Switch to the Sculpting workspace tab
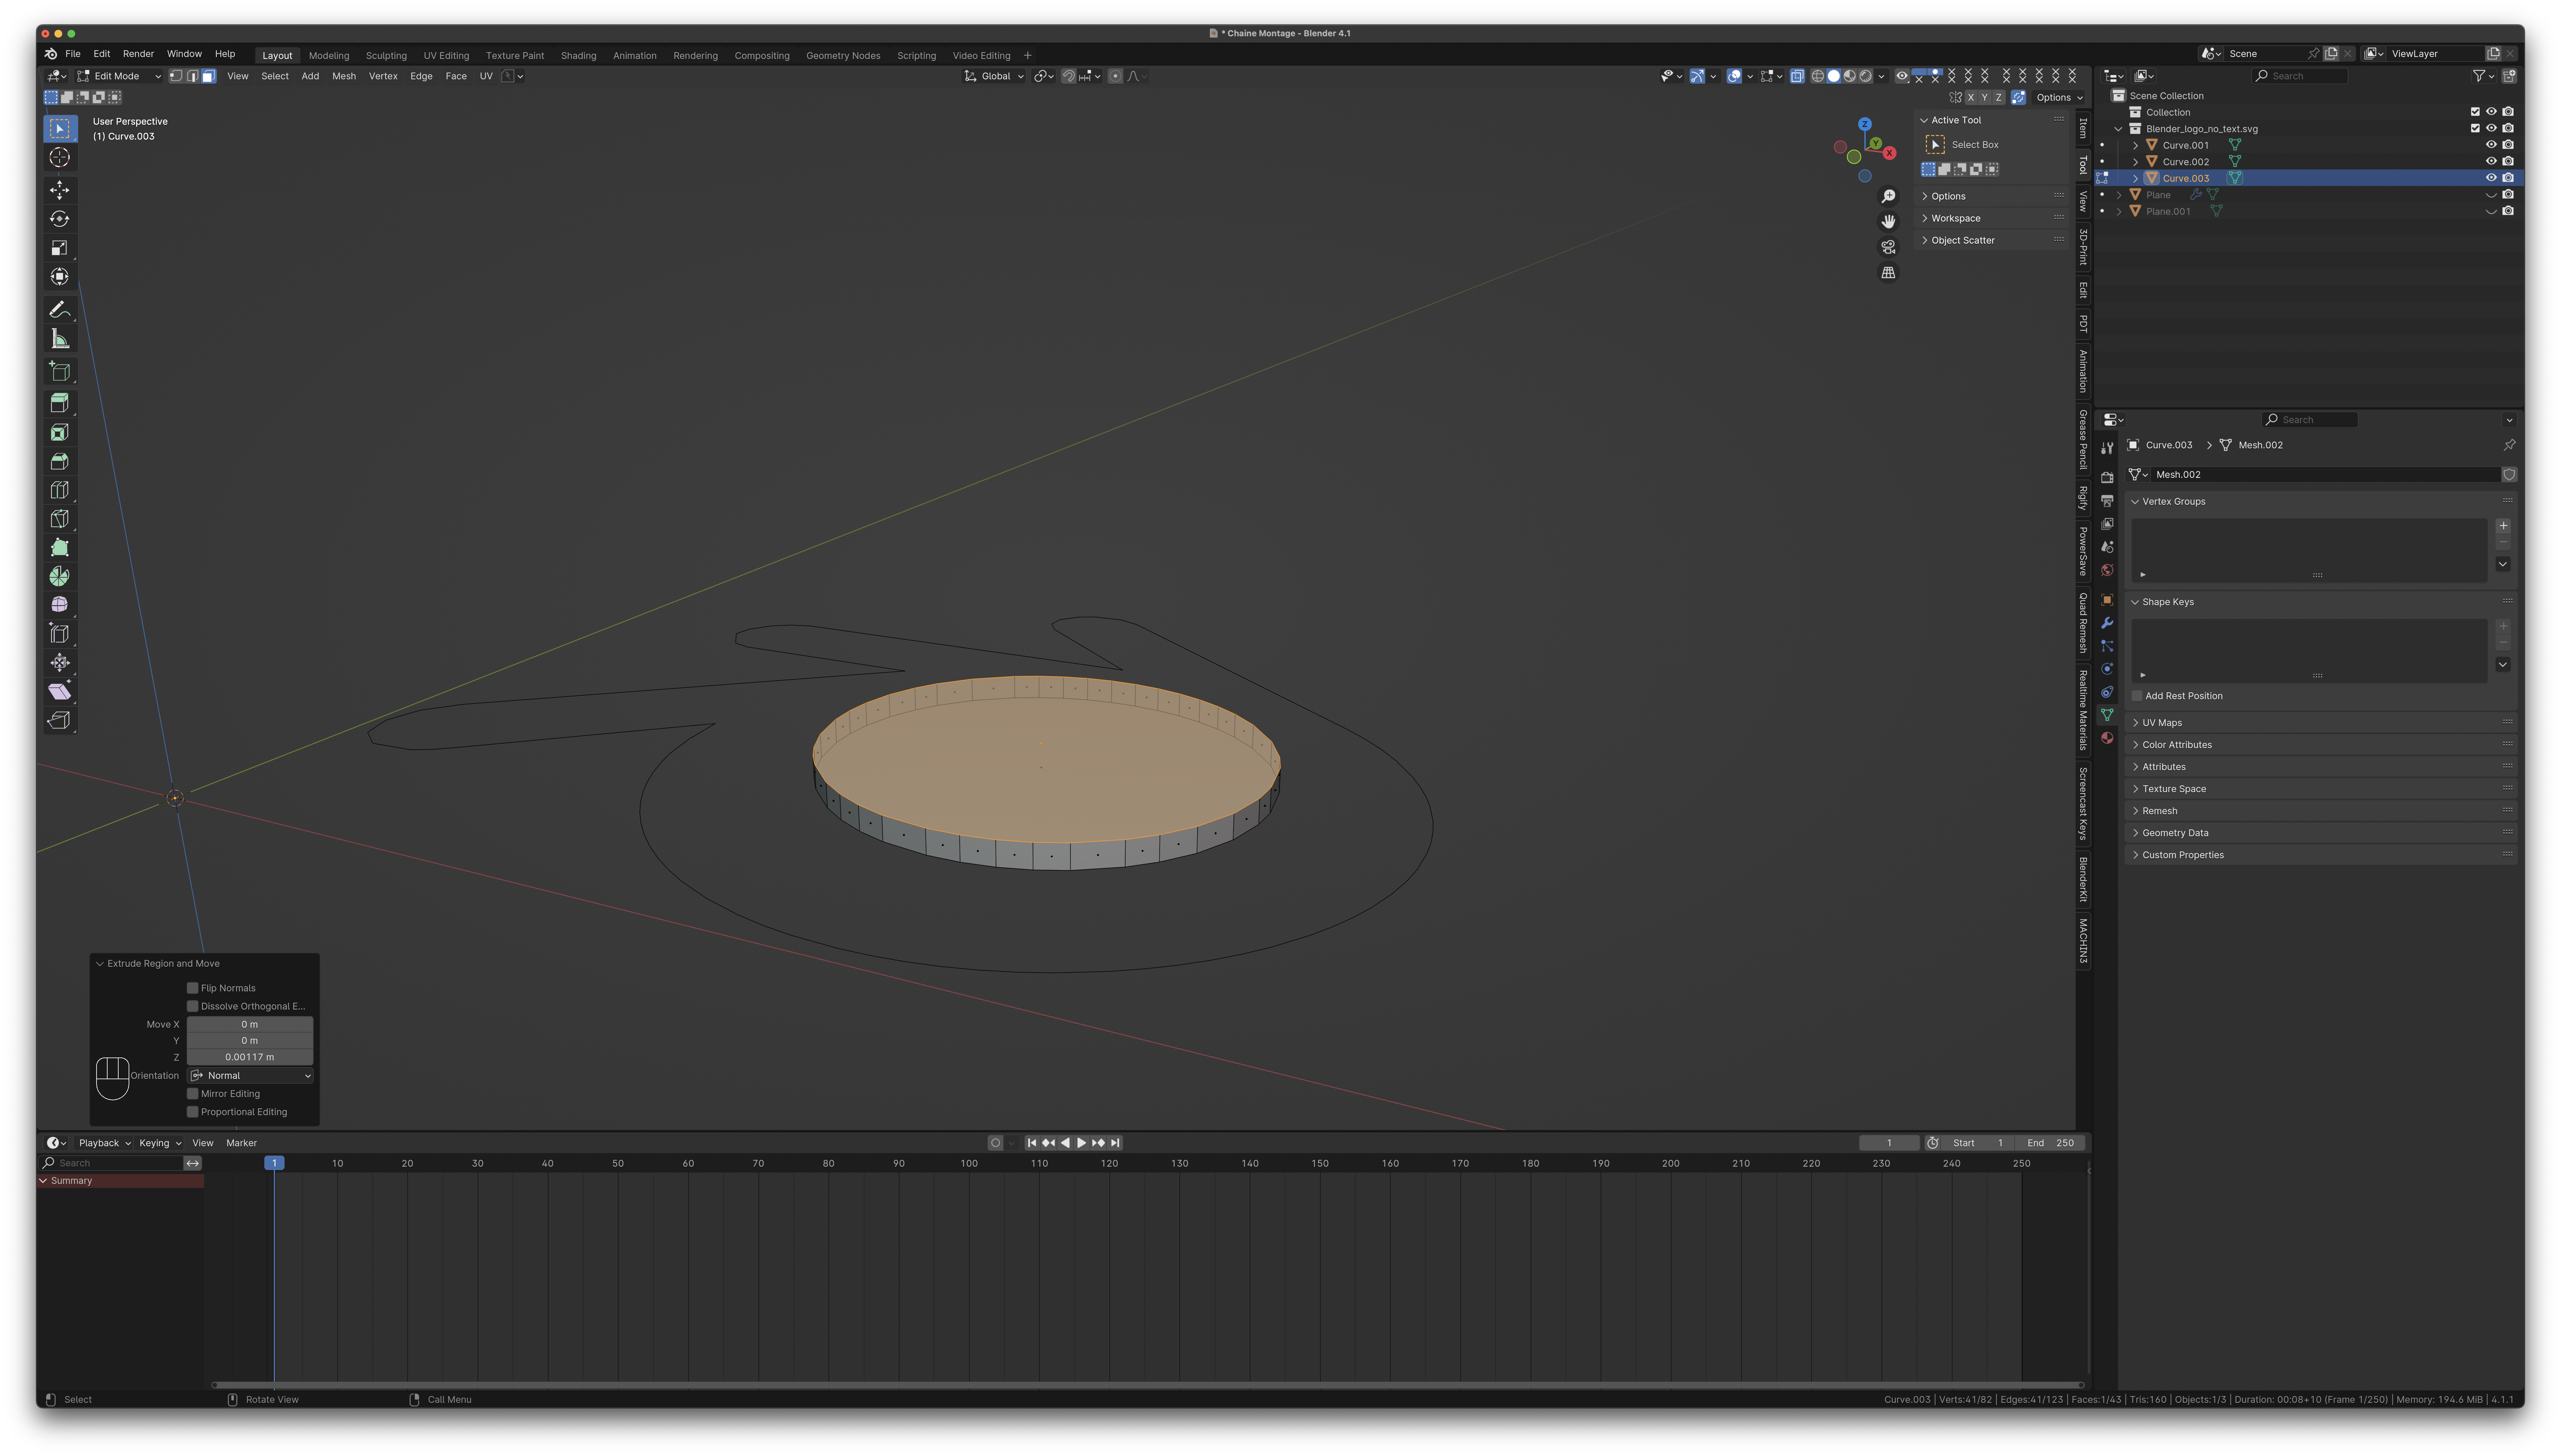 point(386,56)
